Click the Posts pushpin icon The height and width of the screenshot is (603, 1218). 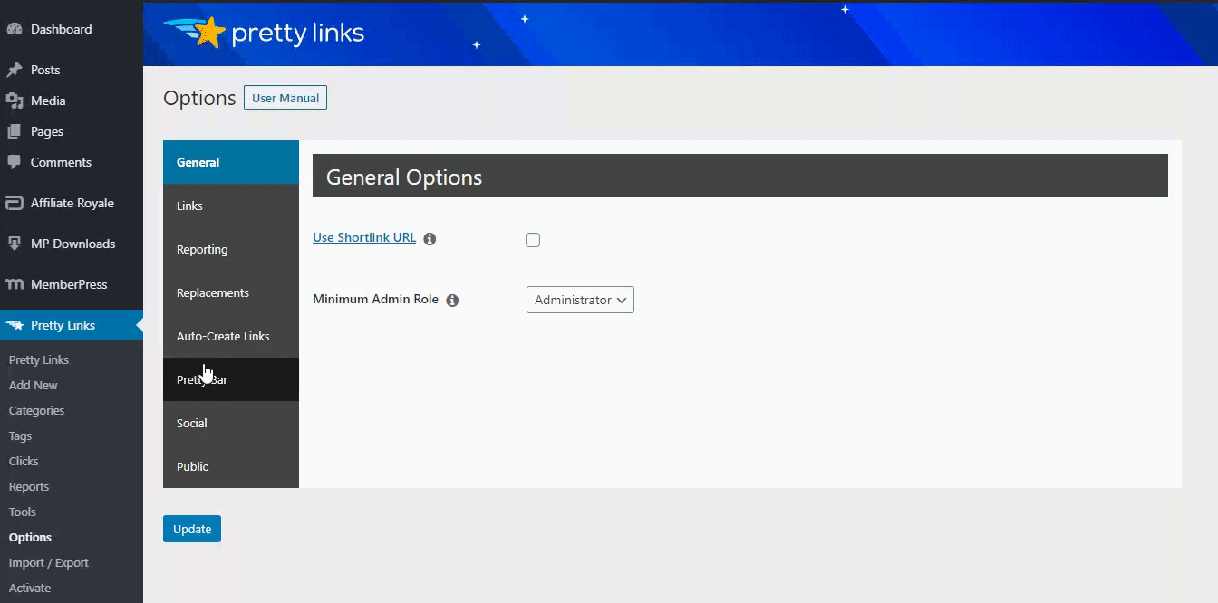coord(14,70)
